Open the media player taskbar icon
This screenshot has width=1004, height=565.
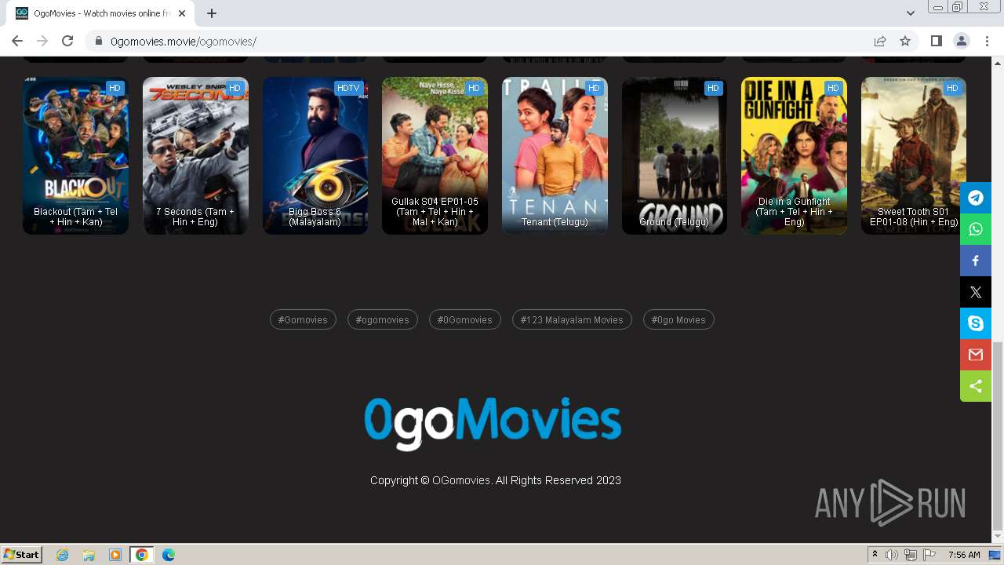point(115,555)
